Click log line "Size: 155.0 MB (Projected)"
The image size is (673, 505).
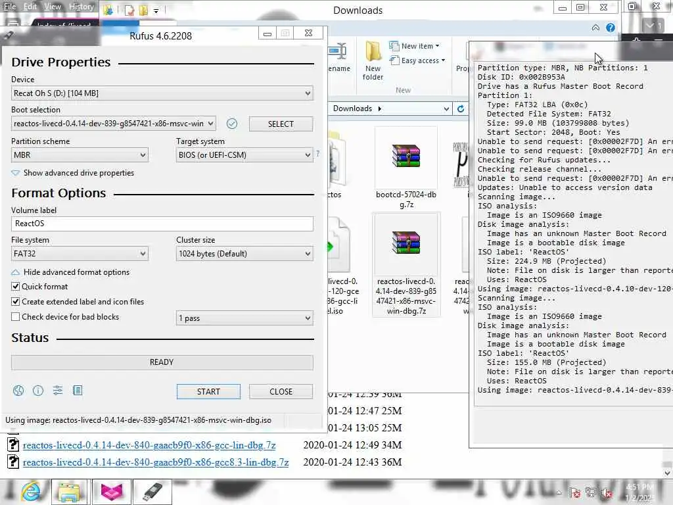point(546,362)
